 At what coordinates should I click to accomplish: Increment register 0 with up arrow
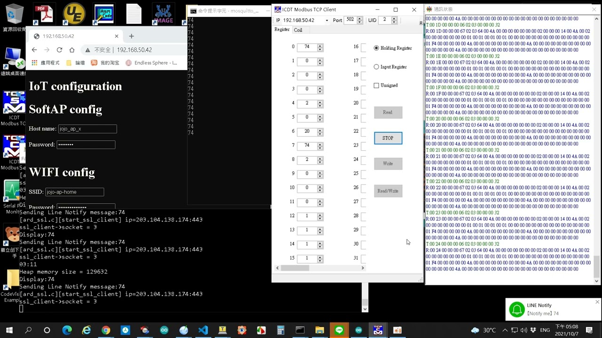pos(320,46)
